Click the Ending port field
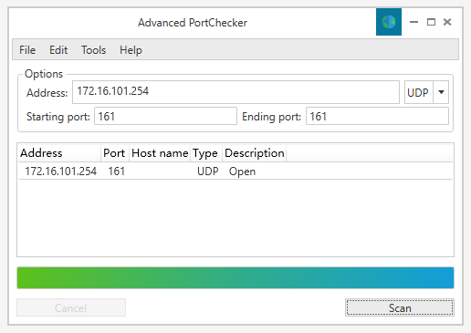The image size is (471, 333). pyautogui.click(x=377, y=116)
